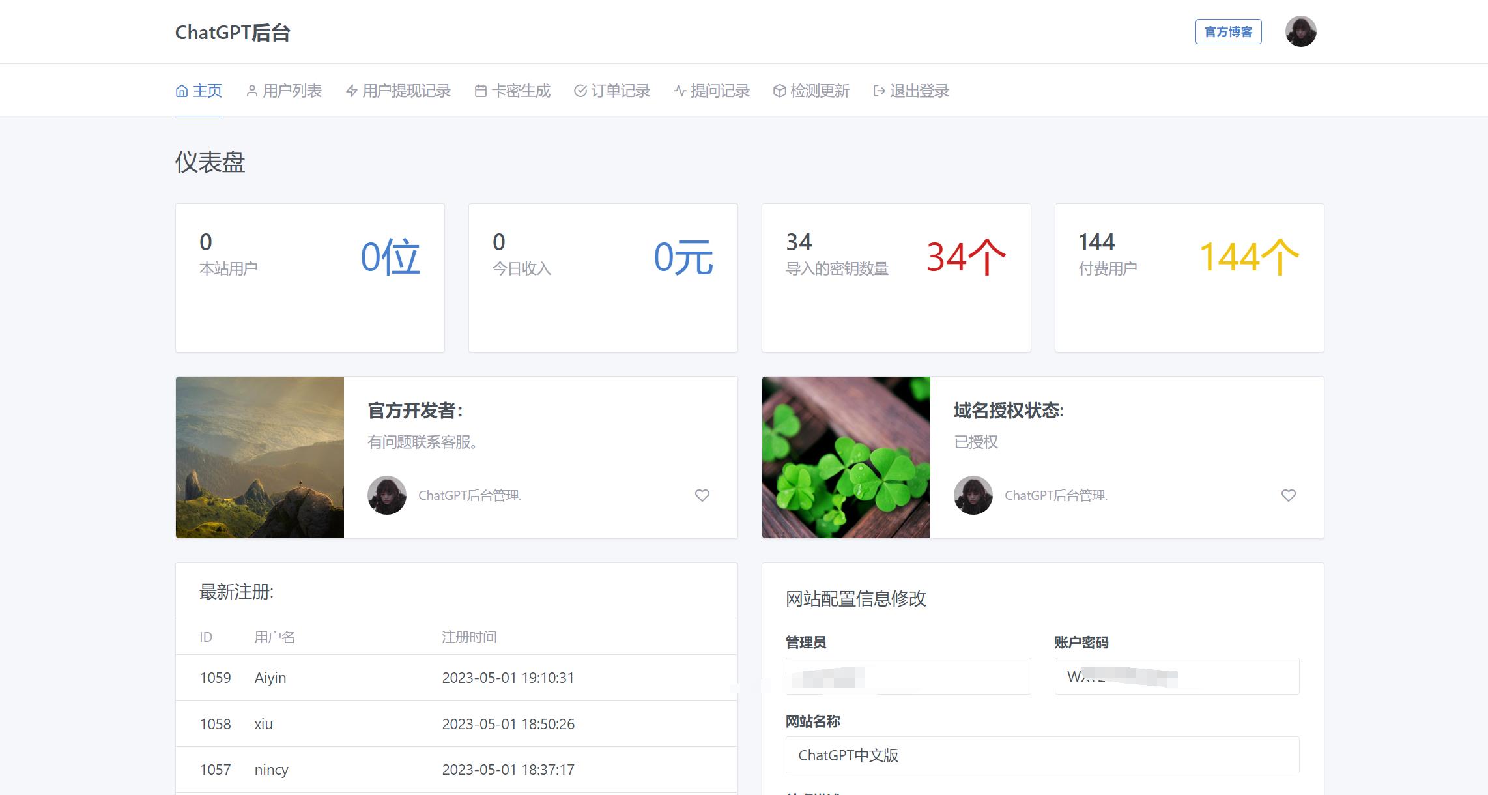Viewport: 1488px width, 795px height.
Task: Click the mountain landscape thumbnail
Action: point(260,457)
